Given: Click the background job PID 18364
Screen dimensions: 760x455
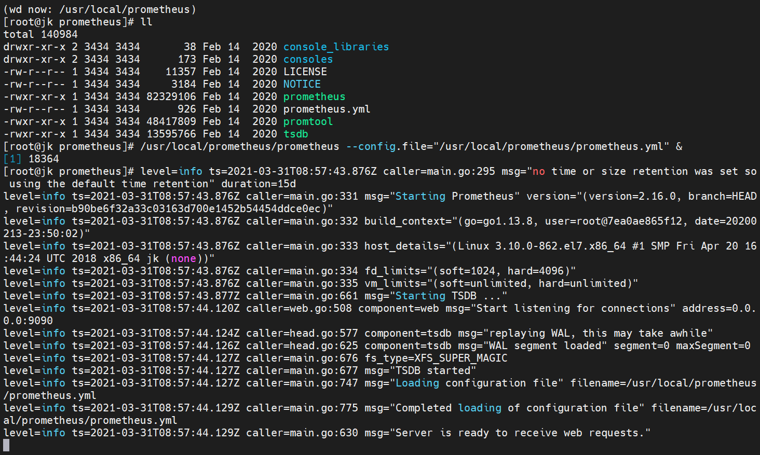Looking at the screenshot, I should 44,159.
